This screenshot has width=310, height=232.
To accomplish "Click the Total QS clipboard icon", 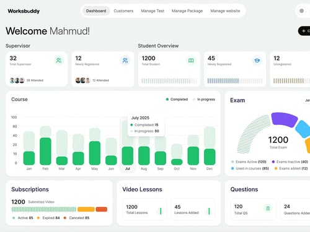I will [268, 208].
